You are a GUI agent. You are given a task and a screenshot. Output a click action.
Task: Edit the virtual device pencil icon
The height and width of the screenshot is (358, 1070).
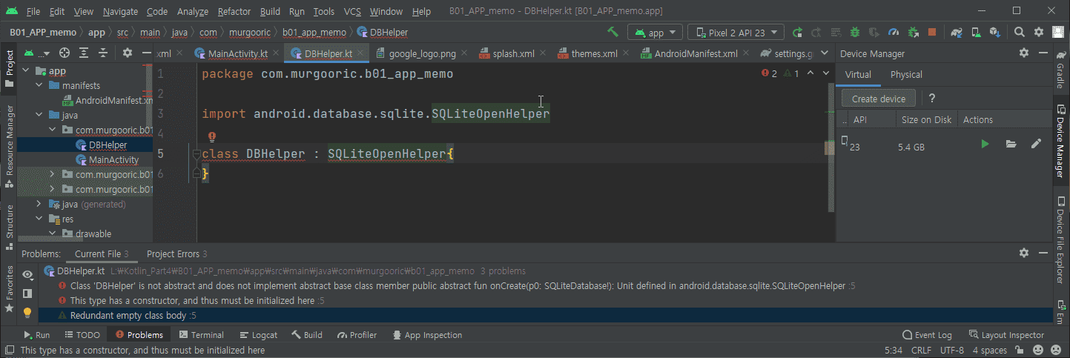point(1037,144)
